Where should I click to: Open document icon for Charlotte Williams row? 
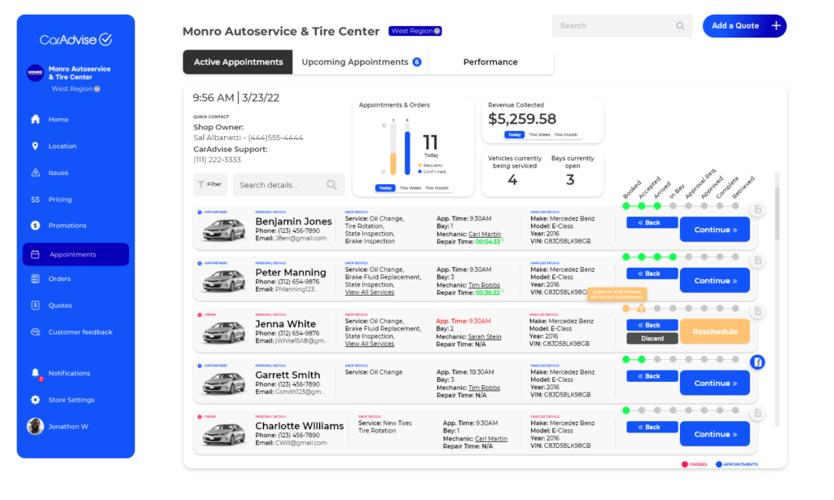(x=757, y=414)
